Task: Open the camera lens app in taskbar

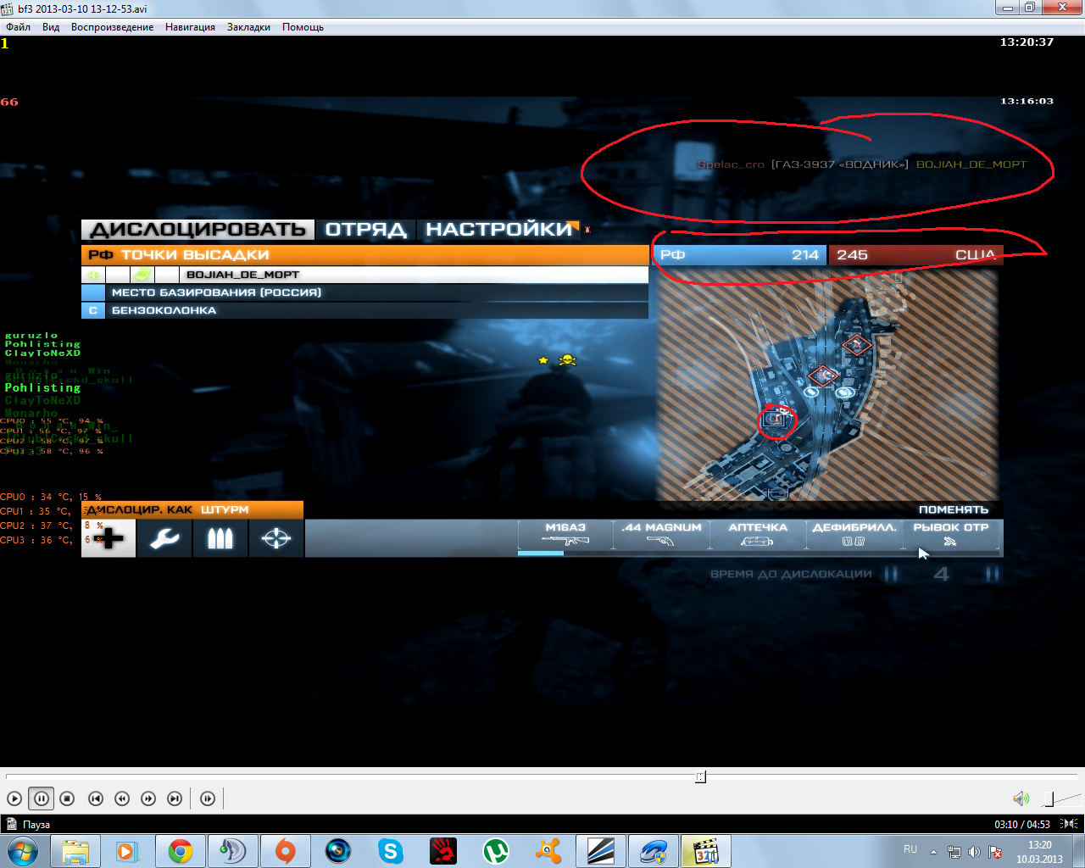Action: pos(338,851)
